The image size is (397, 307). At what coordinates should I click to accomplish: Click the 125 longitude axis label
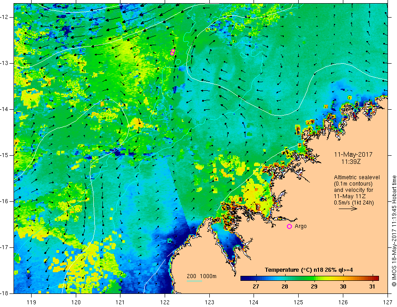click(x=299, y=302)
